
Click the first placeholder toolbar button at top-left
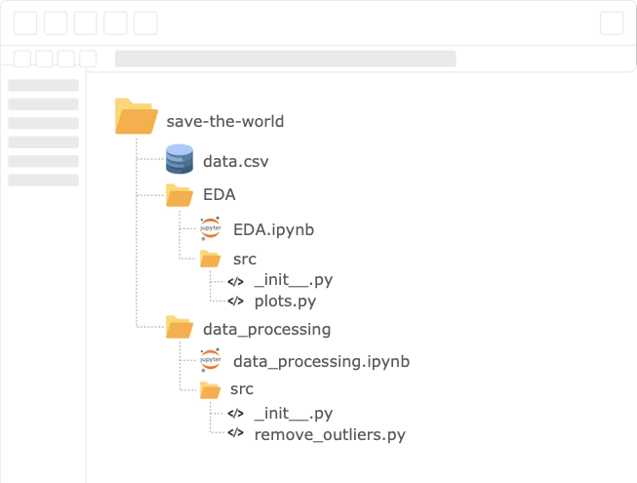25,22
